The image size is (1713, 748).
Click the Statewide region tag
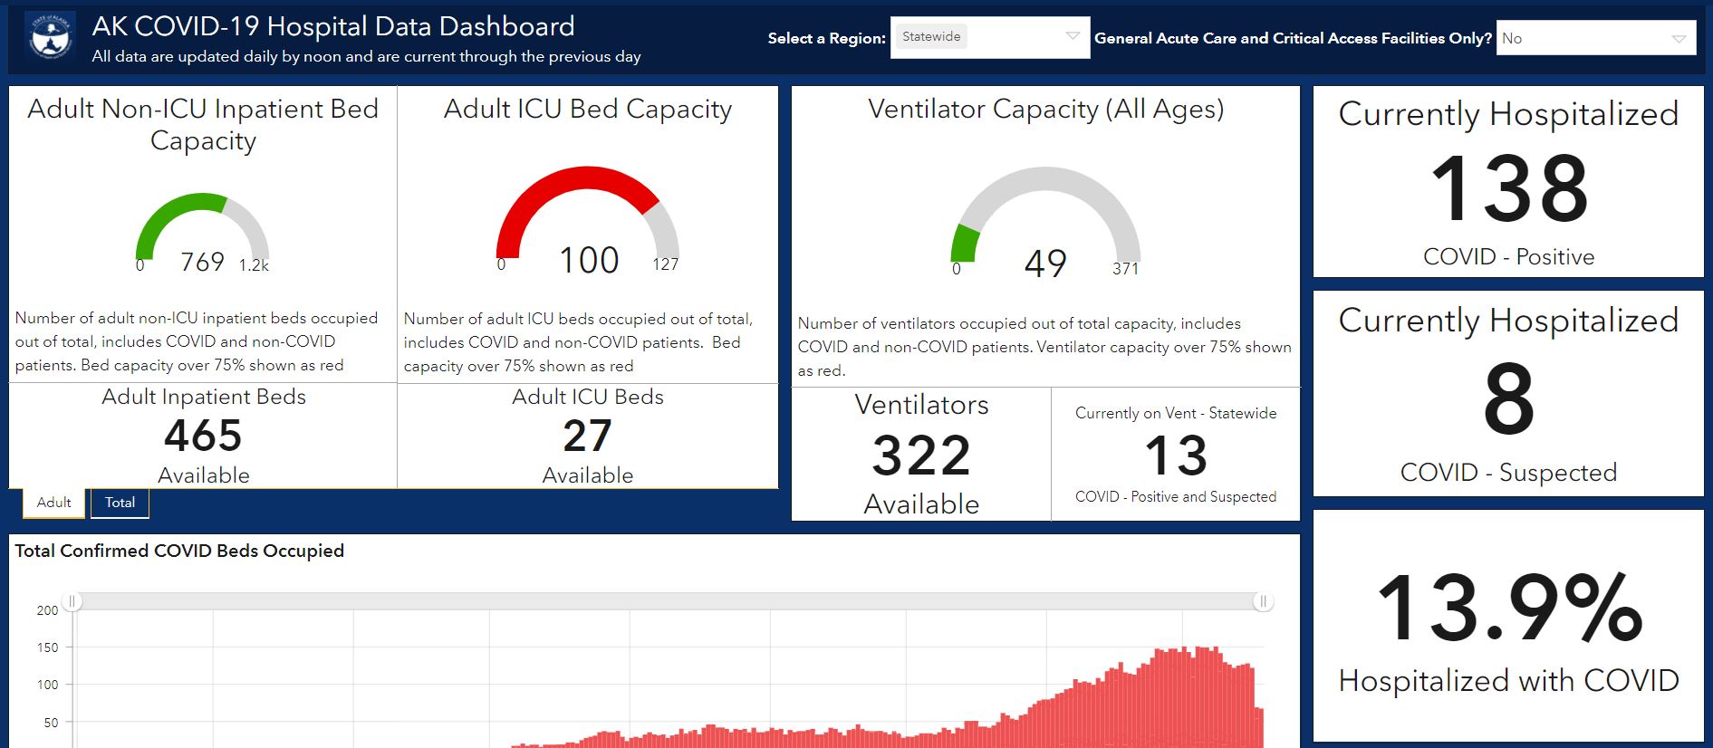click(931, 36)
